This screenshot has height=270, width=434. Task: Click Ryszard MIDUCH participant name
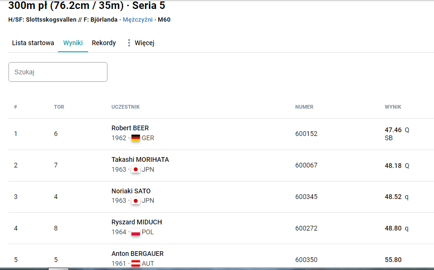click(137, 222)
